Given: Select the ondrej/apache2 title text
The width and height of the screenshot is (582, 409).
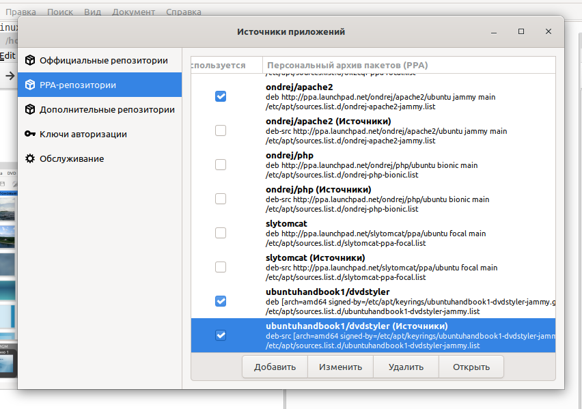Looking at the screenshot, I should pos(299,87).
